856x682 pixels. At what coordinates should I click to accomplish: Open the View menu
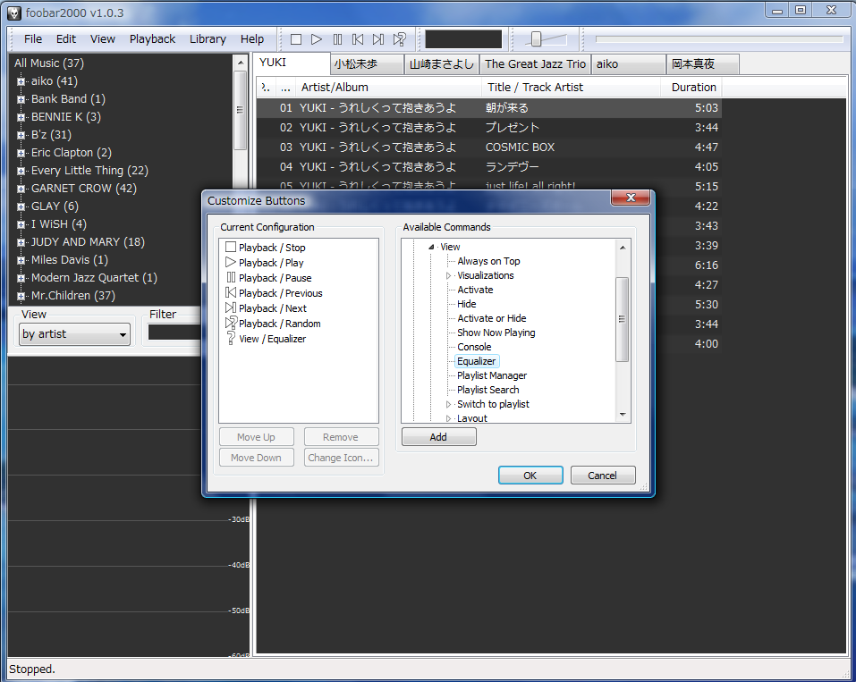(x=103, y=39)
